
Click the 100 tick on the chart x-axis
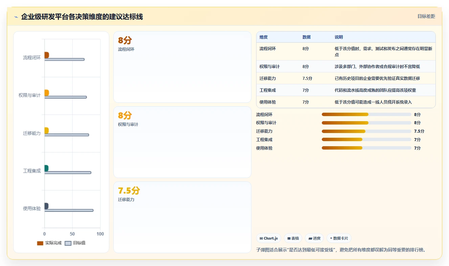point(100,234)
